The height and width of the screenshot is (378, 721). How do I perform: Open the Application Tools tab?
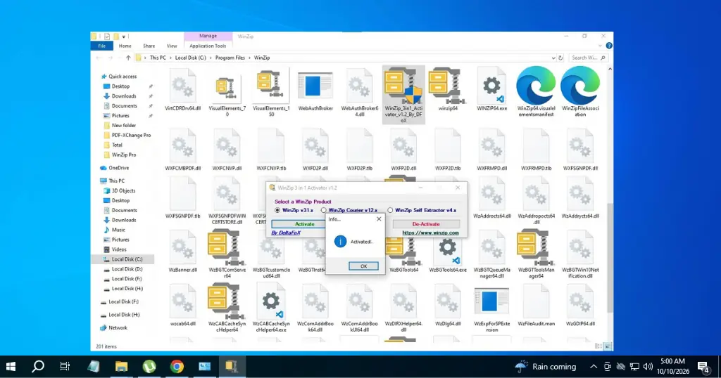click(208, 46)
